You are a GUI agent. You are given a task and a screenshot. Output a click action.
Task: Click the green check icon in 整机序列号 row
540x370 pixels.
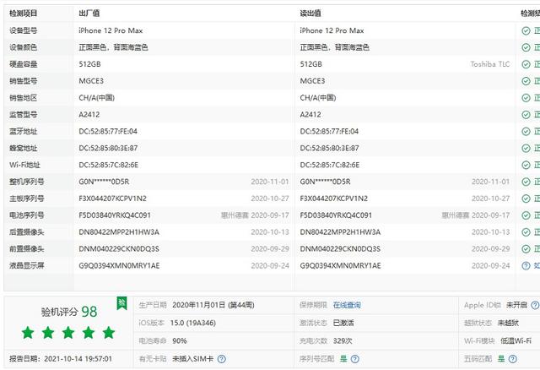526,182
